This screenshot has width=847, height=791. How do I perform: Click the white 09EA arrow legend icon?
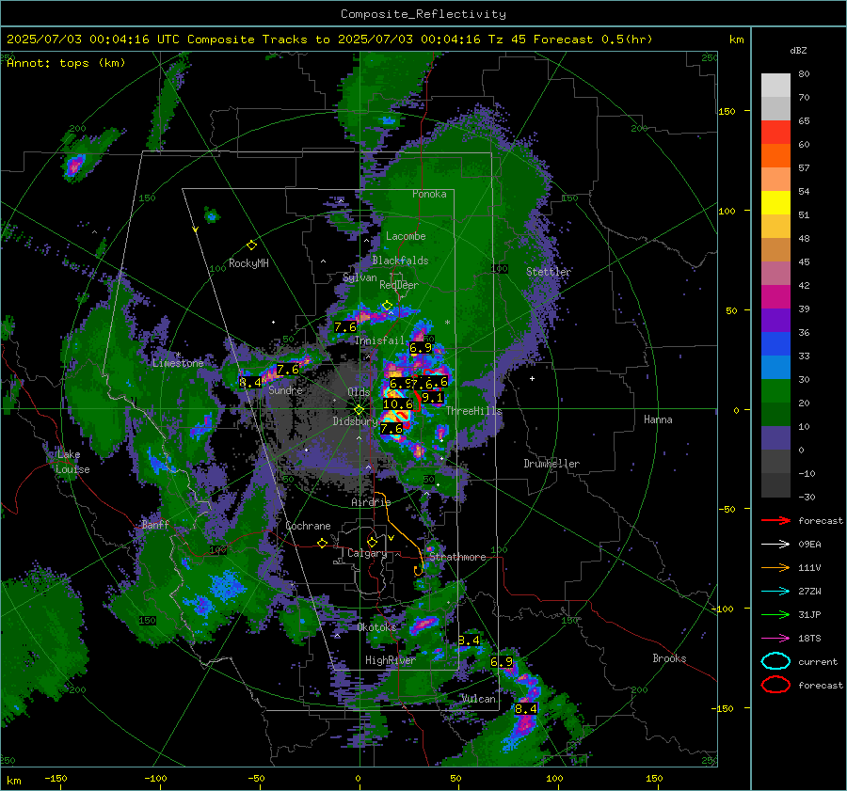coord(775,545)
